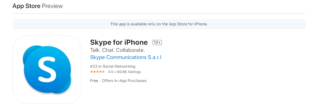This screenshot has height=110, width=315.
Task: Click the 4.5 rating value
Action: 111,72
